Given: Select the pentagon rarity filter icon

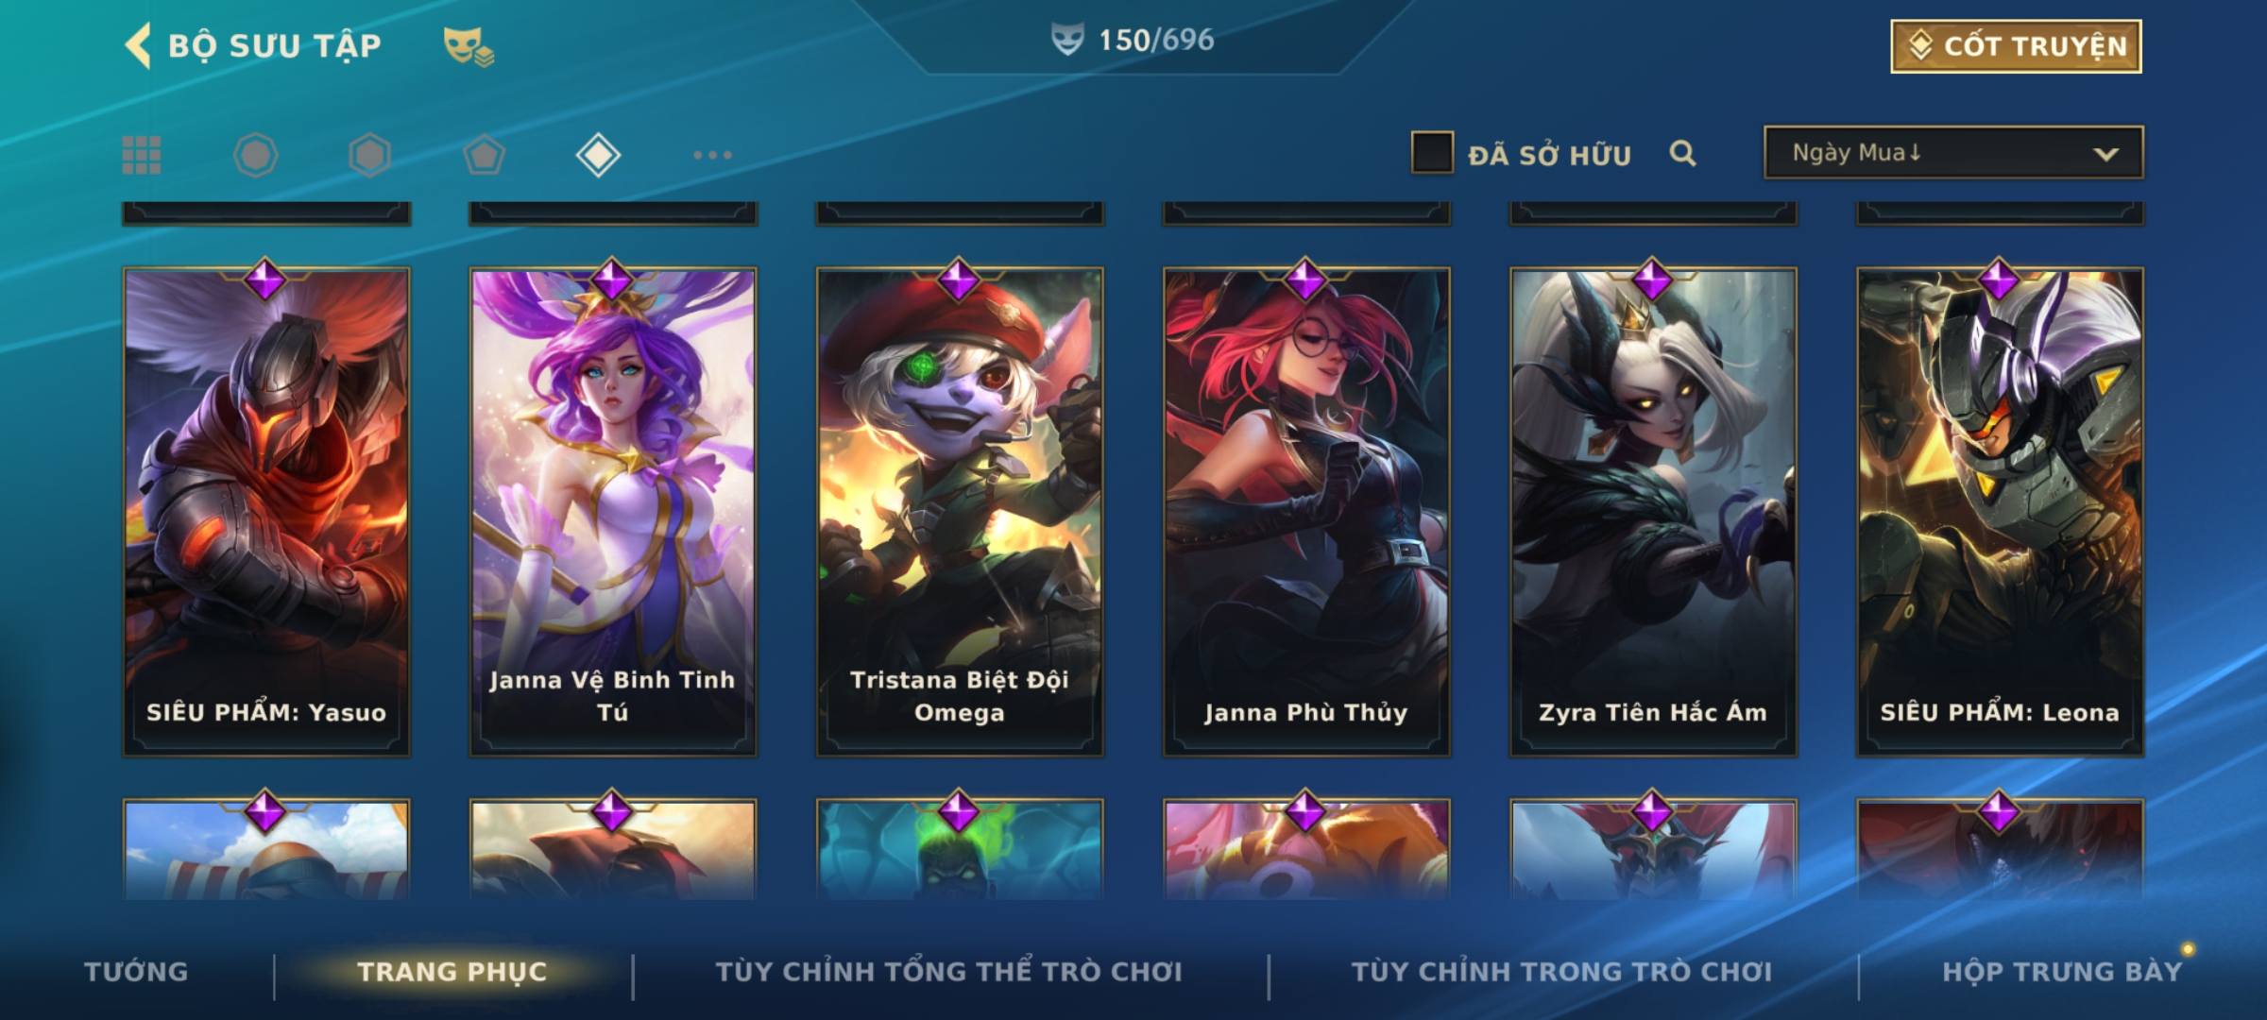Looking at the screenshot, I should [484, 155].
